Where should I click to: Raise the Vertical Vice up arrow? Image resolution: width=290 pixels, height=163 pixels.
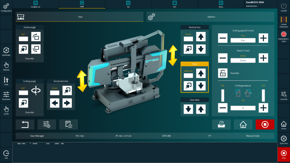pos(201,37)
